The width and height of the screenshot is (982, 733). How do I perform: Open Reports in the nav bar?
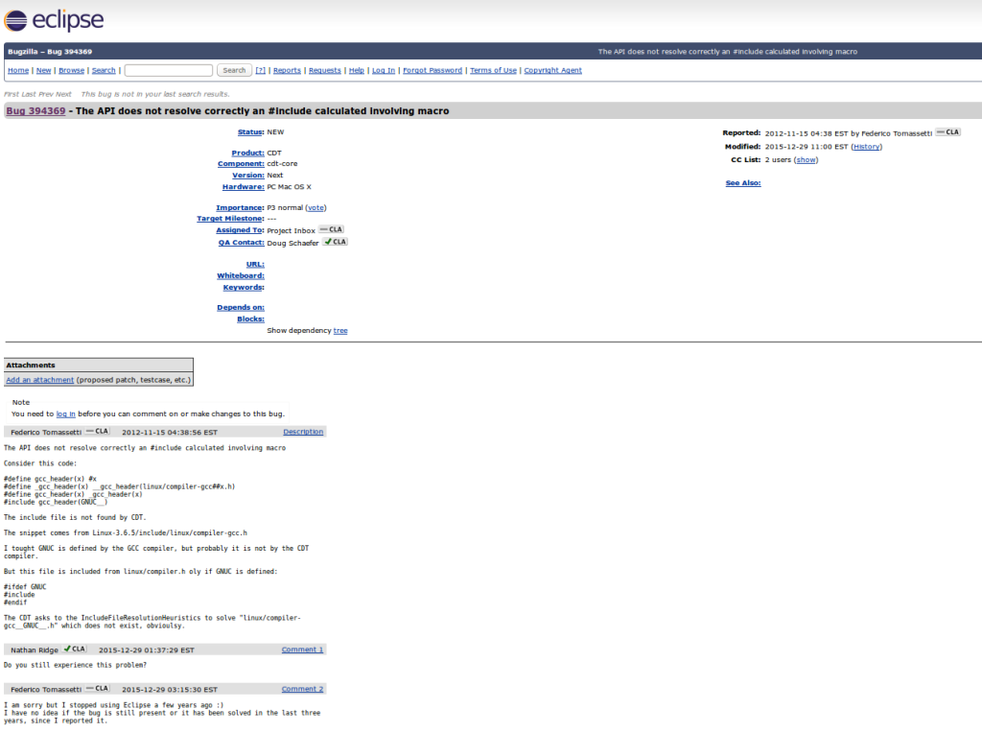pyautogui.click(x=287, y=70)
